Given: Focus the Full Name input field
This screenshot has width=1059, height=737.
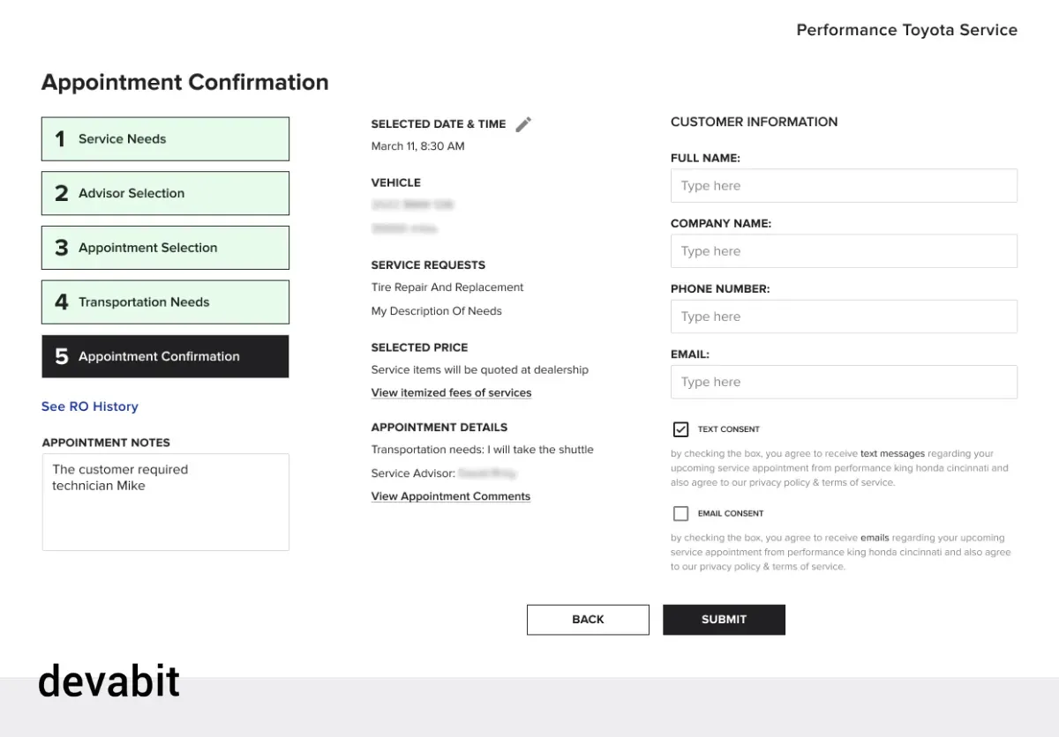Looking at the screenshot, I should tap(844, 186).
